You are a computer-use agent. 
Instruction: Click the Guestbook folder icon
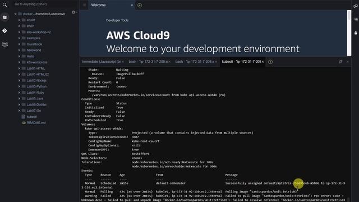tap(24, 44)
